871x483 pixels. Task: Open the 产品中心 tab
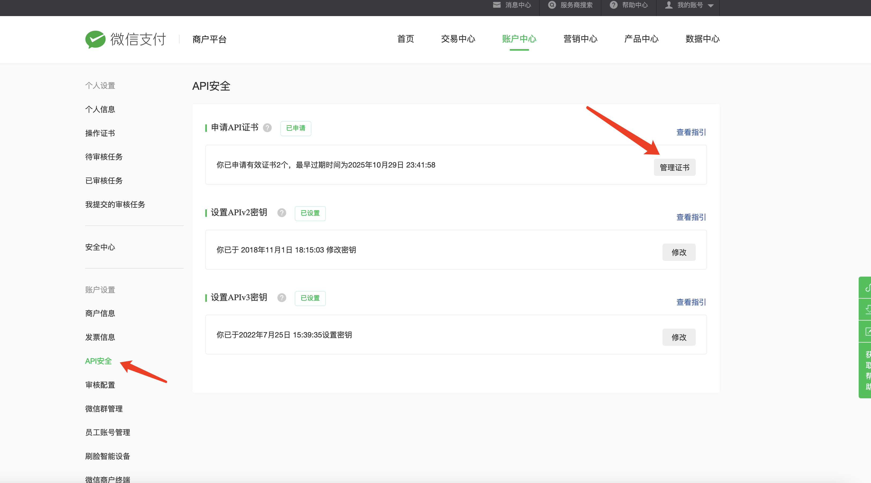(x=641, y=39)
